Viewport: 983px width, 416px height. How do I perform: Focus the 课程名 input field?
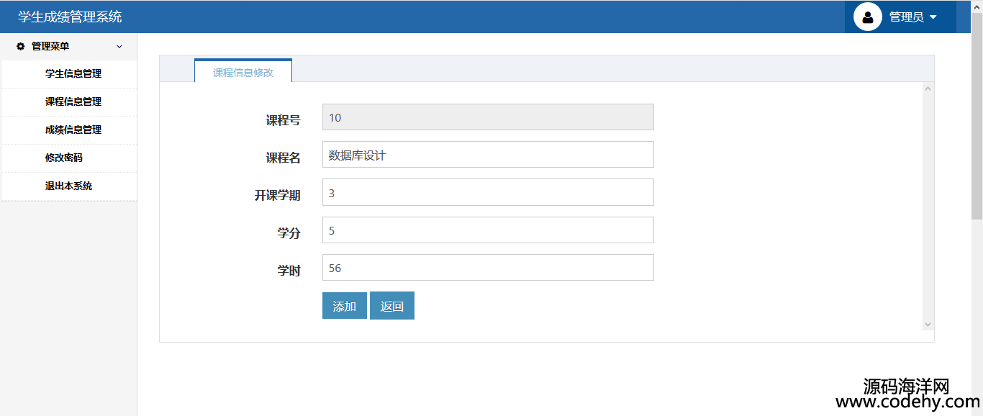click(x=488, y=155)
